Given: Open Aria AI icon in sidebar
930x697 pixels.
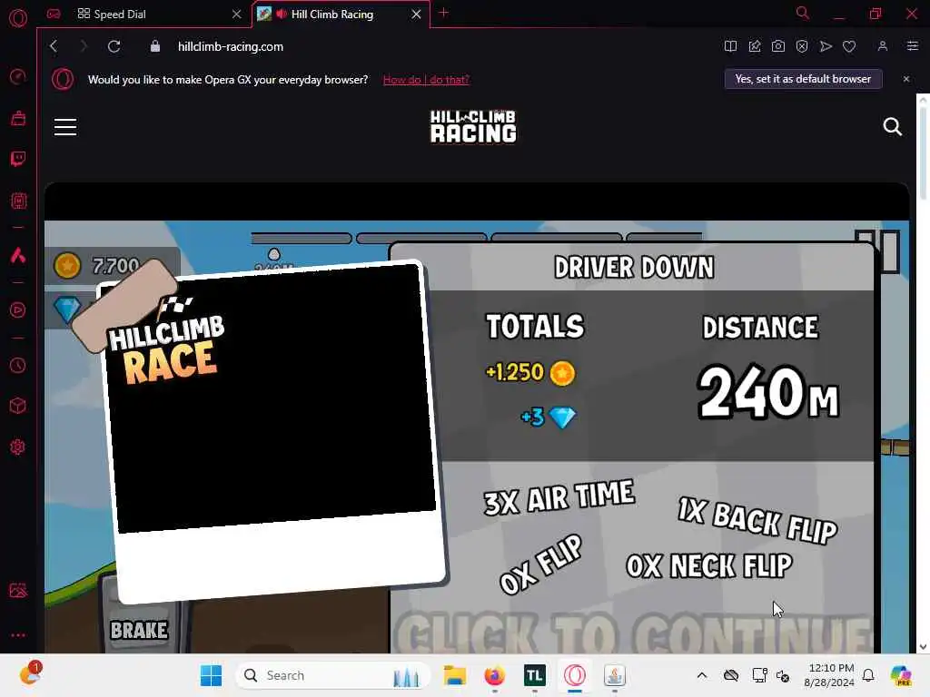Looking at the screenshot, I should (x=18, y=255).
